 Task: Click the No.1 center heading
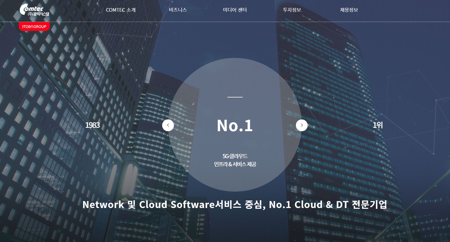click(x=235, y=126)
